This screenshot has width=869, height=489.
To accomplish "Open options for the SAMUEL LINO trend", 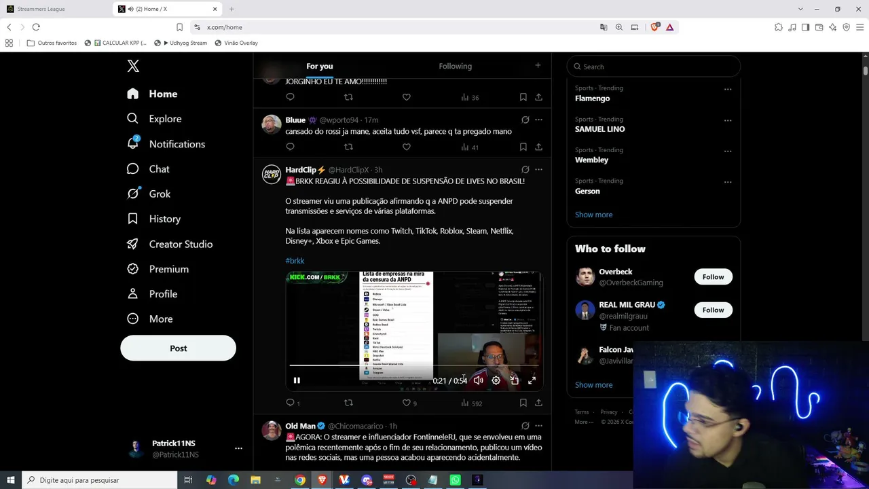I will [728, 120].
